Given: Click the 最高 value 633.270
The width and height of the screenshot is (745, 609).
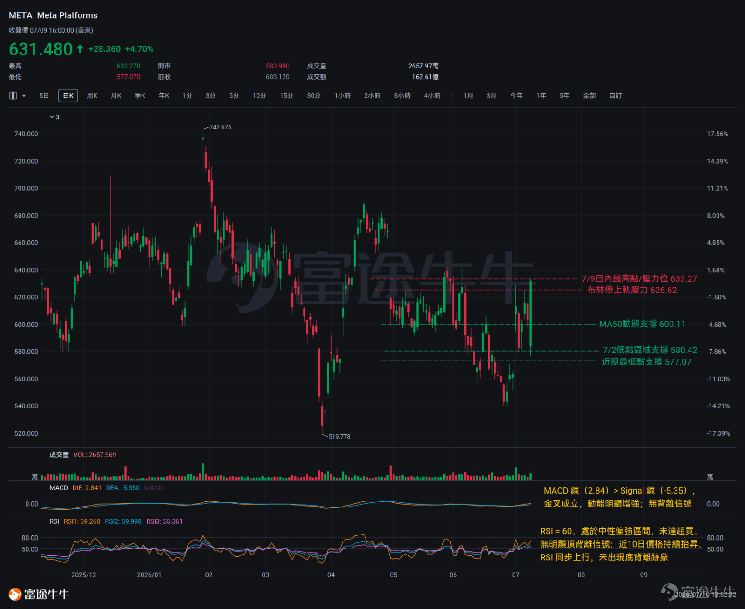Looking at the screenshot, I should click(129, 66).
